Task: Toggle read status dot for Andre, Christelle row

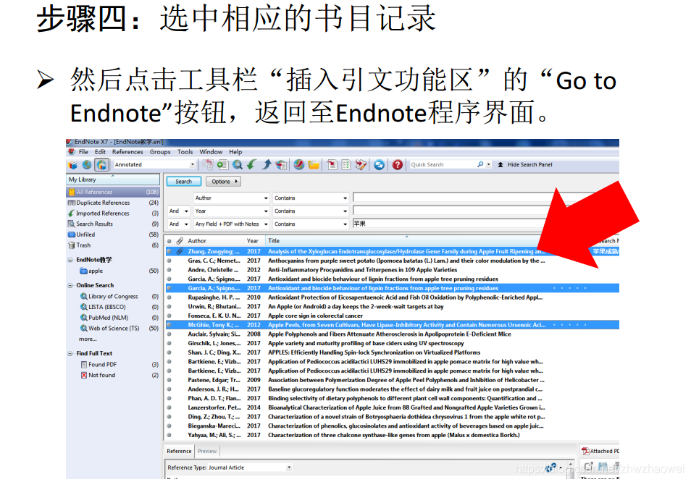Action: coord(169,270)
